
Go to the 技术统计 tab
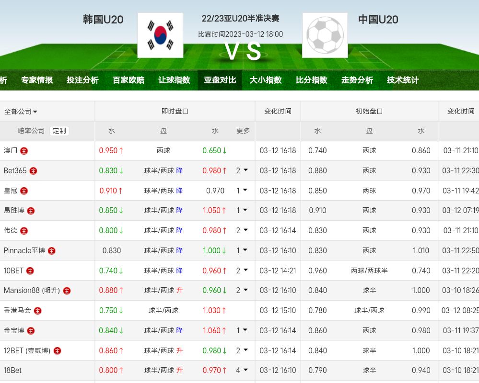tap(403, 80)
